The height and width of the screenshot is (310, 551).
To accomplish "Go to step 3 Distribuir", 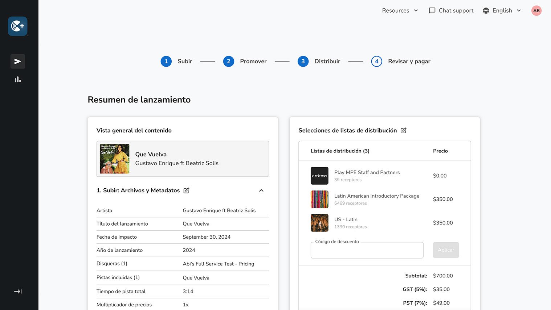I will tap(303, 61).
